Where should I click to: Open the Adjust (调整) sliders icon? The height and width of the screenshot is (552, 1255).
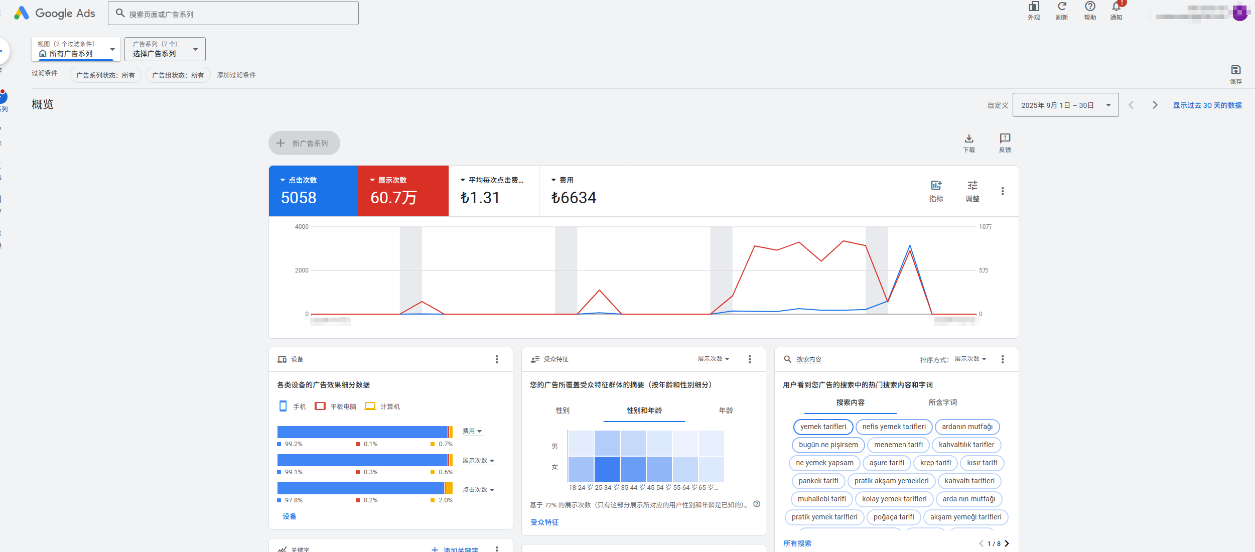(972, 186)
